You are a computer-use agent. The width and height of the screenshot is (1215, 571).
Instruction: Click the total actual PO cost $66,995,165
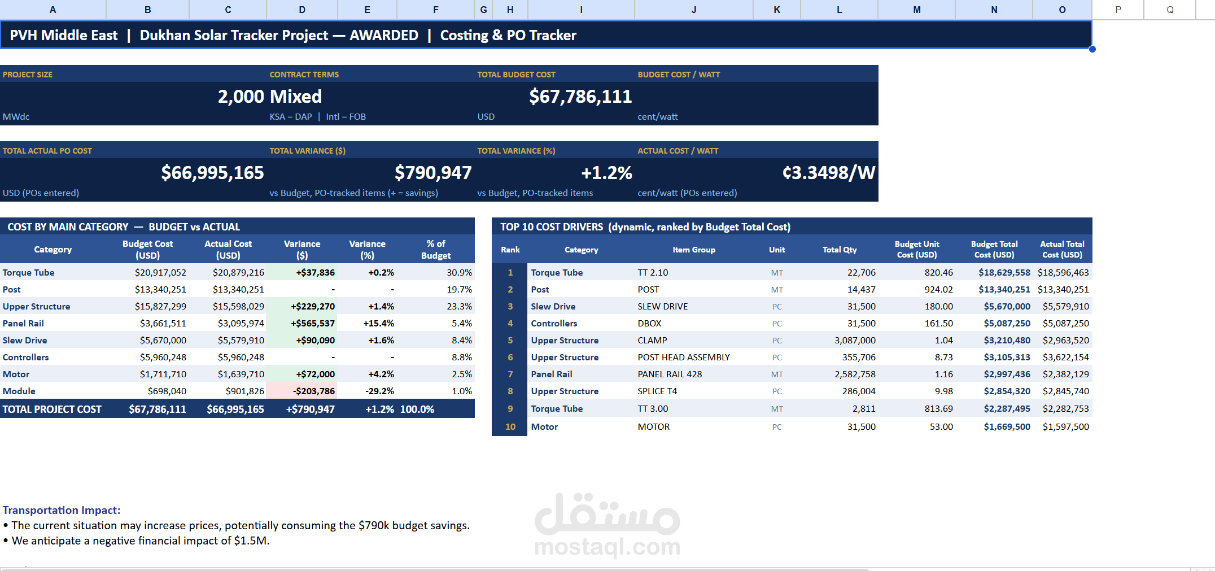coord(212,173)
